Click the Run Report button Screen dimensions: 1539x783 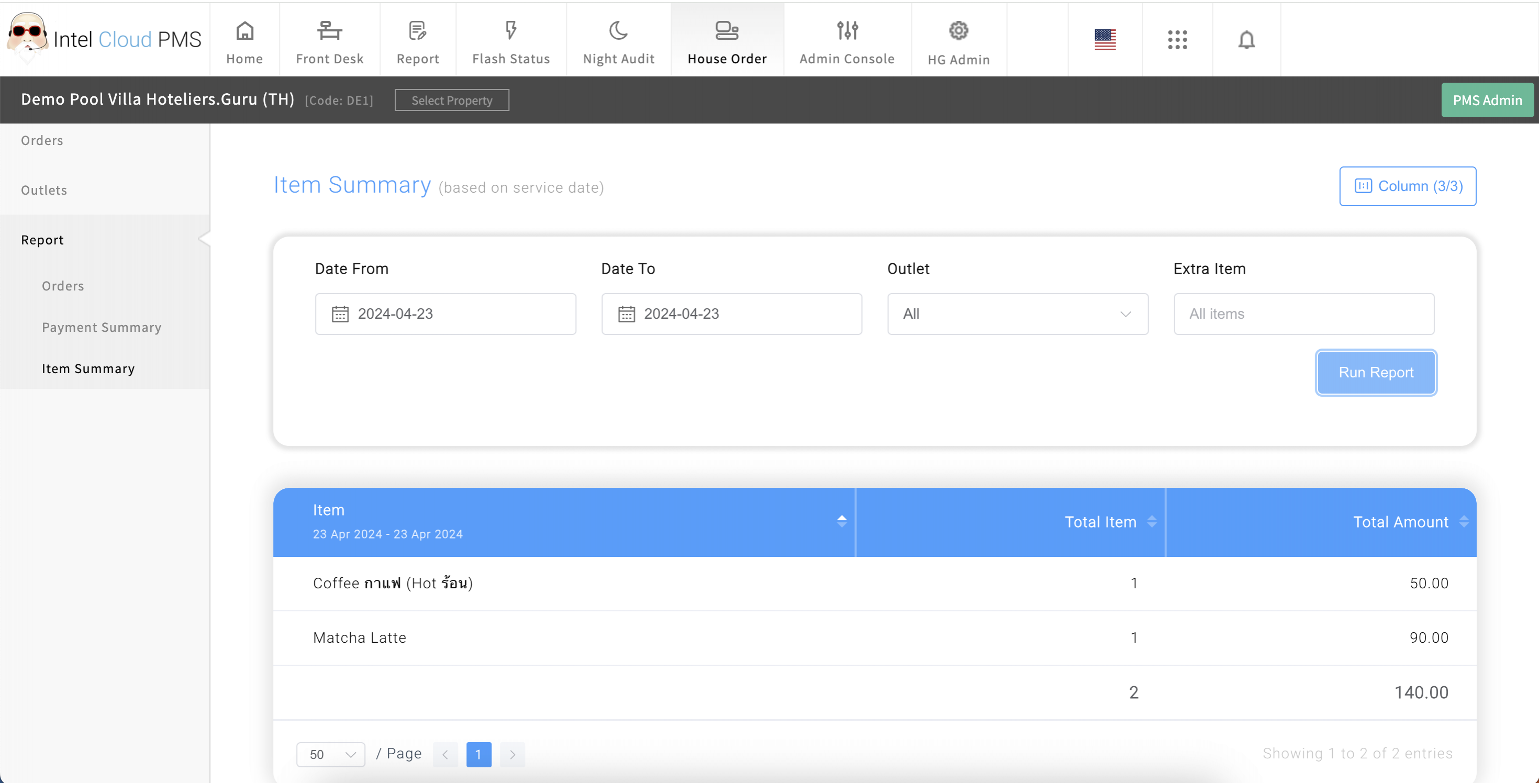[x=1376, y=372]
